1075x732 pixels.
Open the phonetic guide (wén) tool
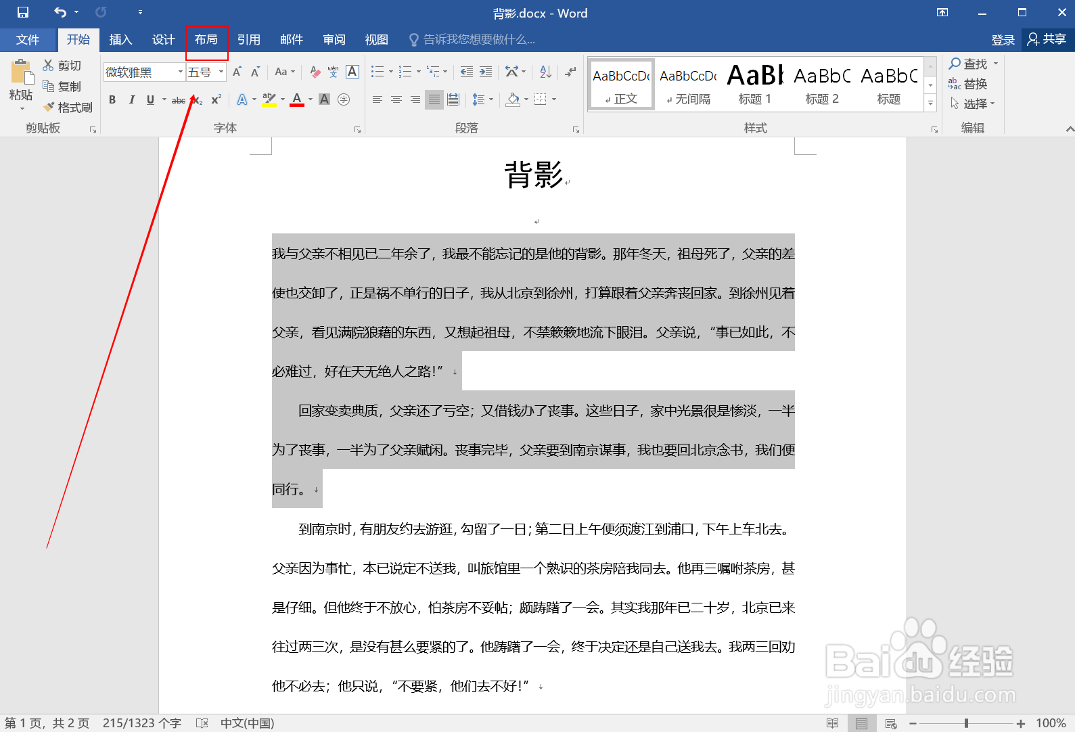(334, 72)
